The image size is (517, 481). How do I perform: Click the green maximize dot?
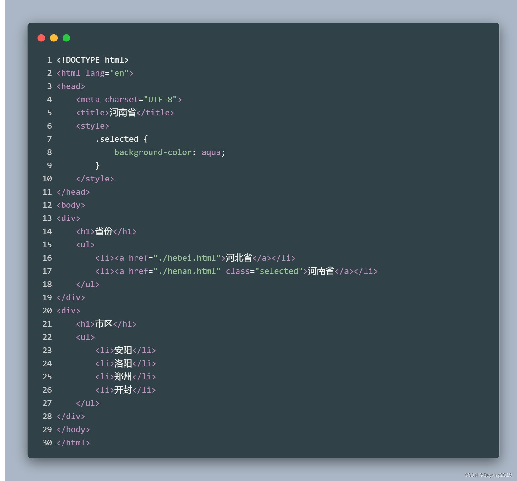[x=66, y=38]
